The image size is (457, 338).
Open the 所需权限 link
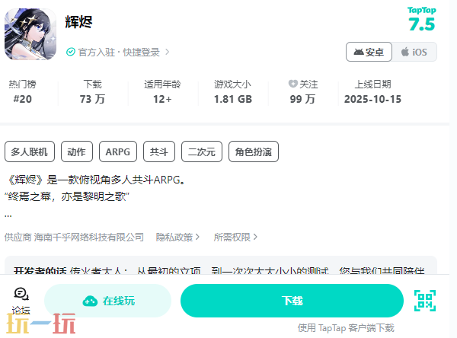235,237
